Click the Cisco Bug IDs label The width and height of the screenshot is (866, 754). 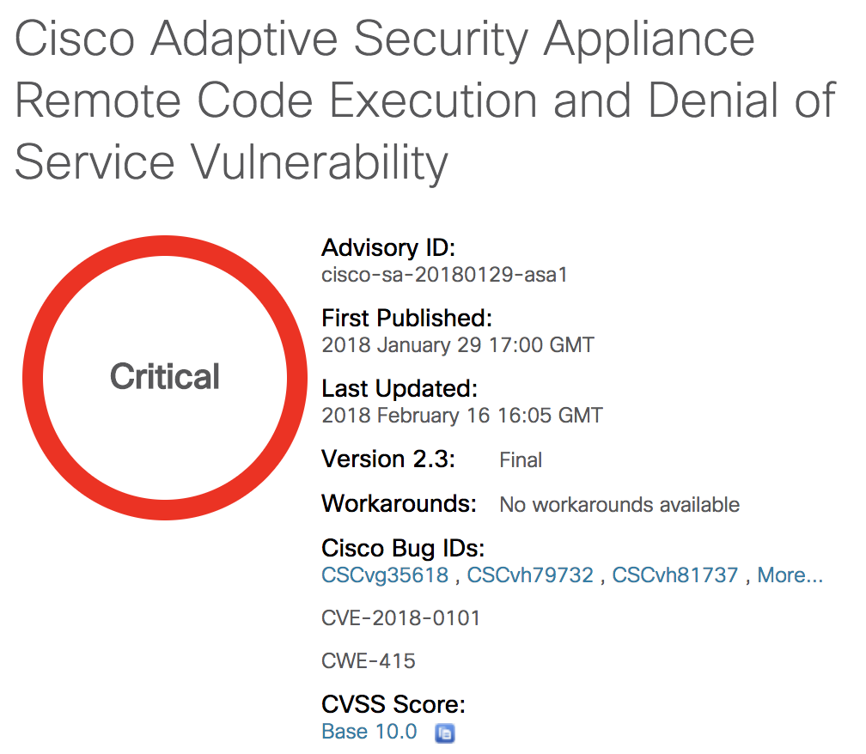[403, 549]
